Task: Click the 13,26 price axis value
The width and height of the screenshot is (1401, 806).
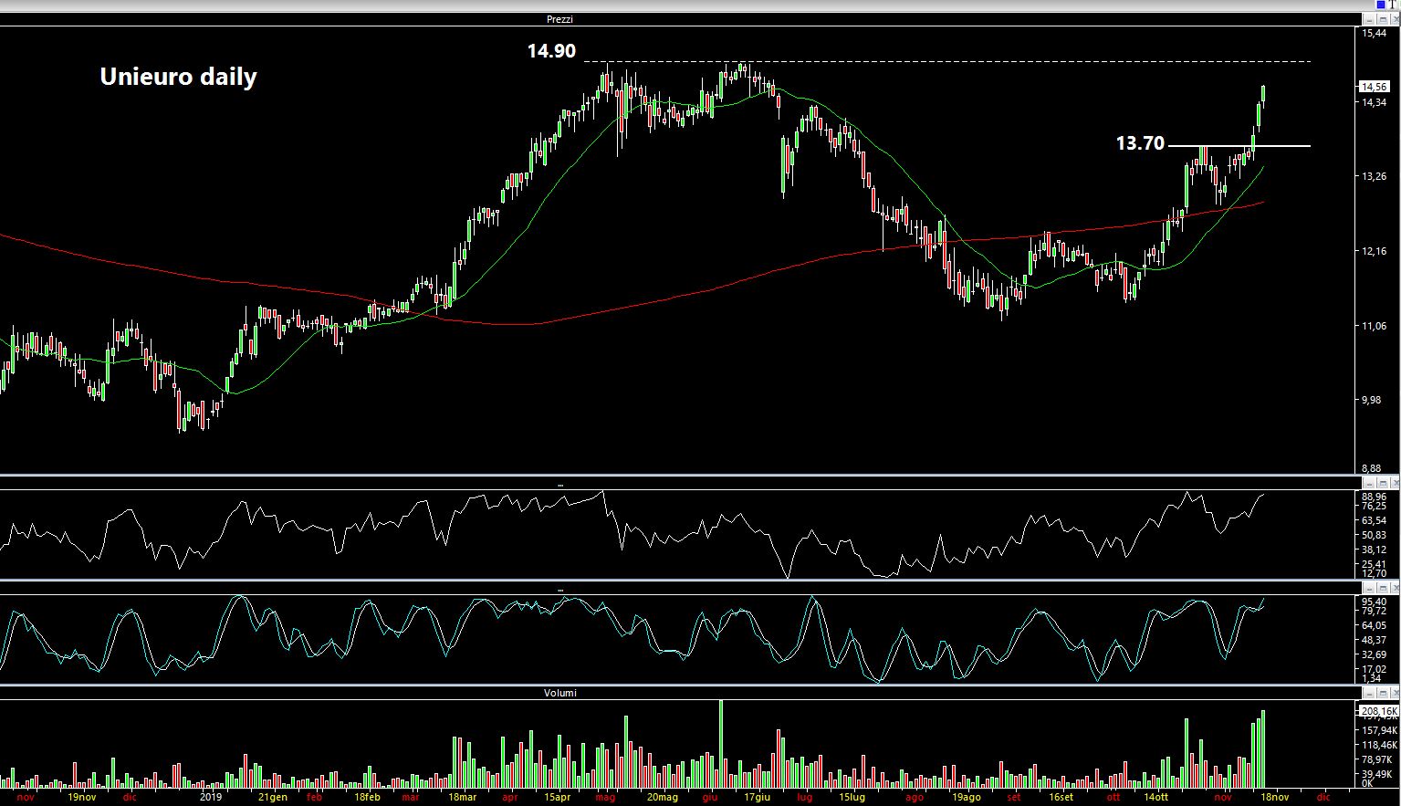Action: click(x=1375, y=176)
